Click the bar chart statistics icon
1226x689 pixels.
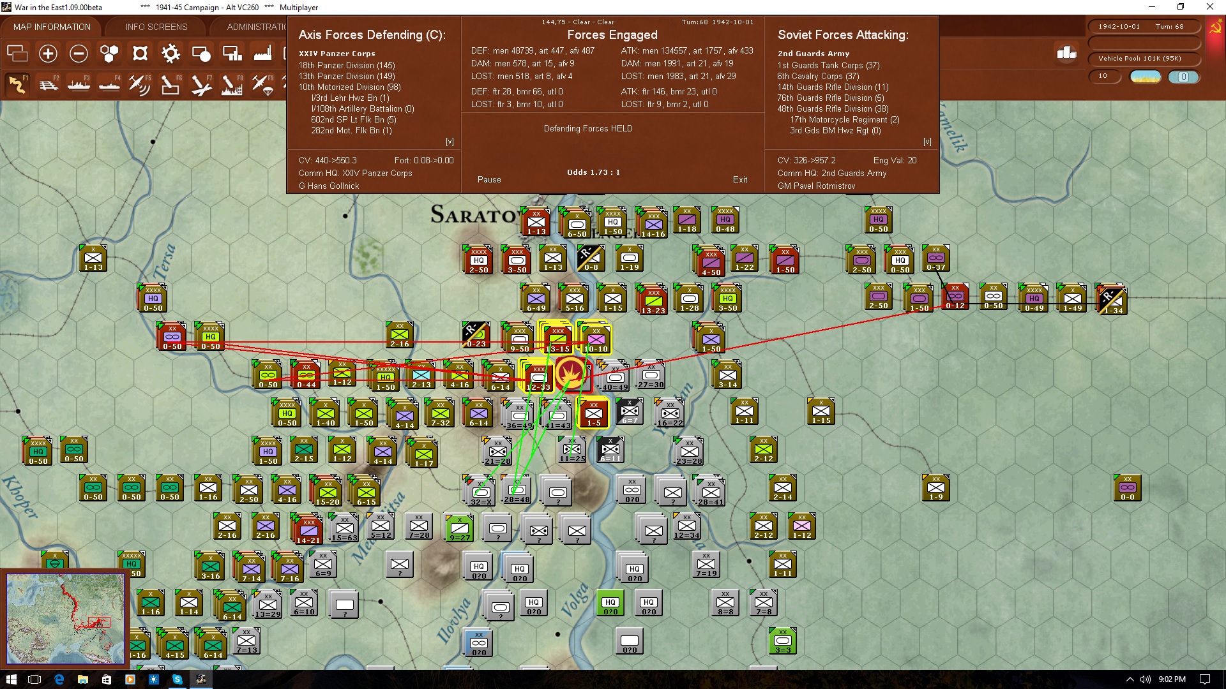(1066, 53)
